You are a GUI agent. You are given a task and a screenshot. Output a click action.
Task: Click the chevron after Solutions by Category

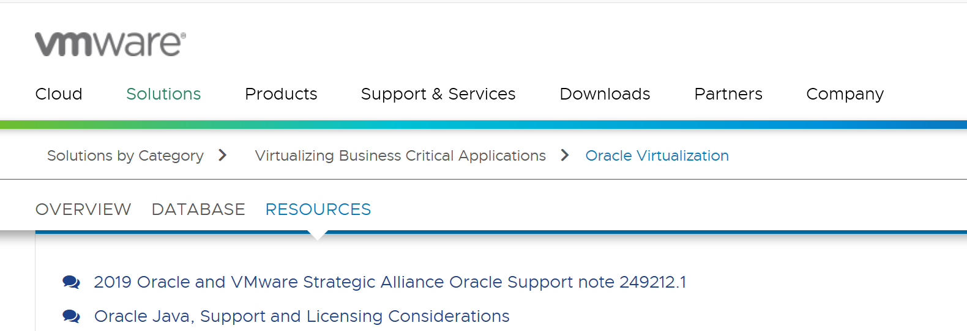[223, 156]
